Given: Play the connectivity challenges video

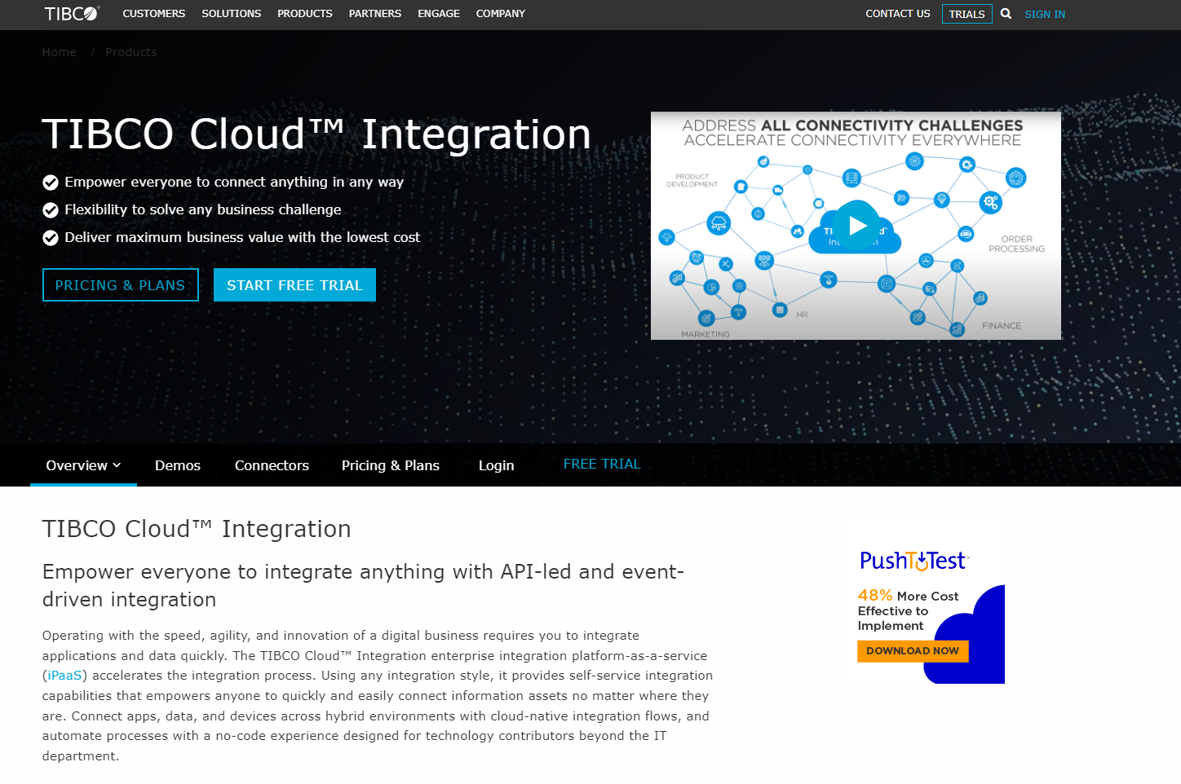Looking at the screenshot, I should 857,226.
